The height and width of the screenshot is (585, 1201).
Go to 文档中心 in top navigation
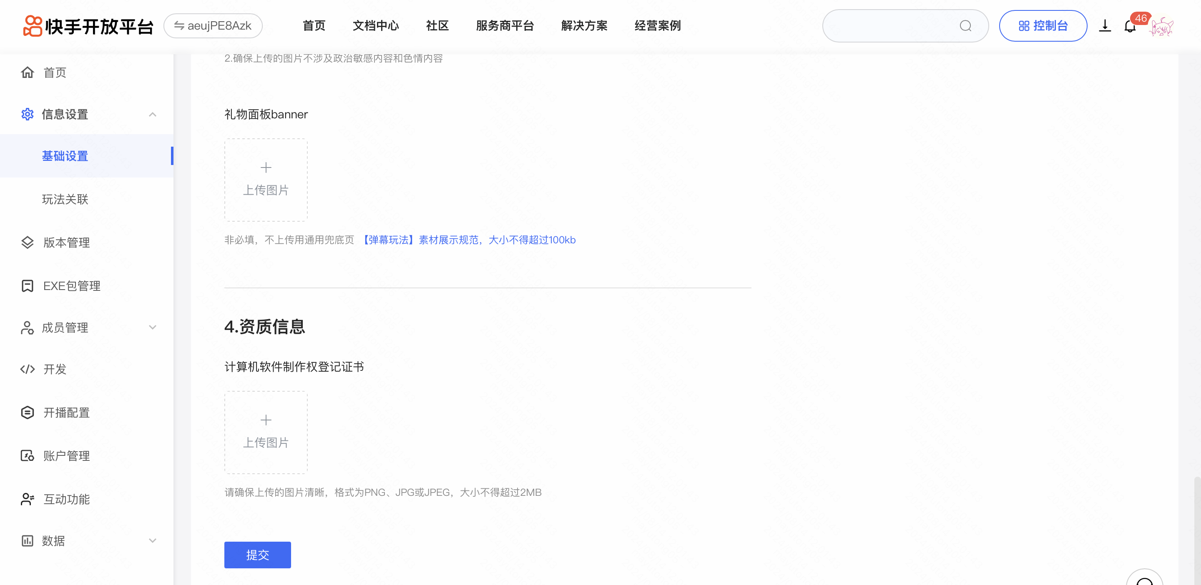375,25
